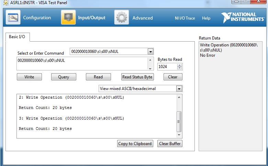The image size is (268, 166).
Task: Expand the Select or Enter Command dropdown arrow
Action: click(x=150, y=52)
